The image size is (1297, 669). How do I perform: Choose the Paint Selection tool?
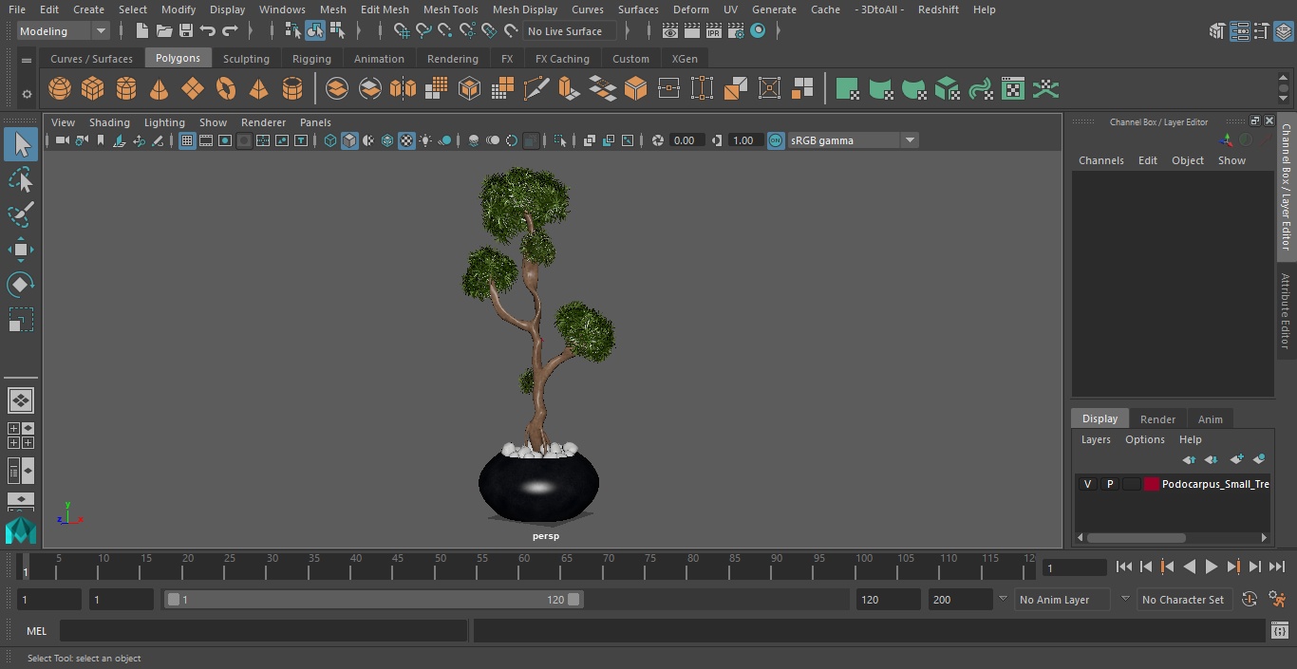(x=20, y=214)
